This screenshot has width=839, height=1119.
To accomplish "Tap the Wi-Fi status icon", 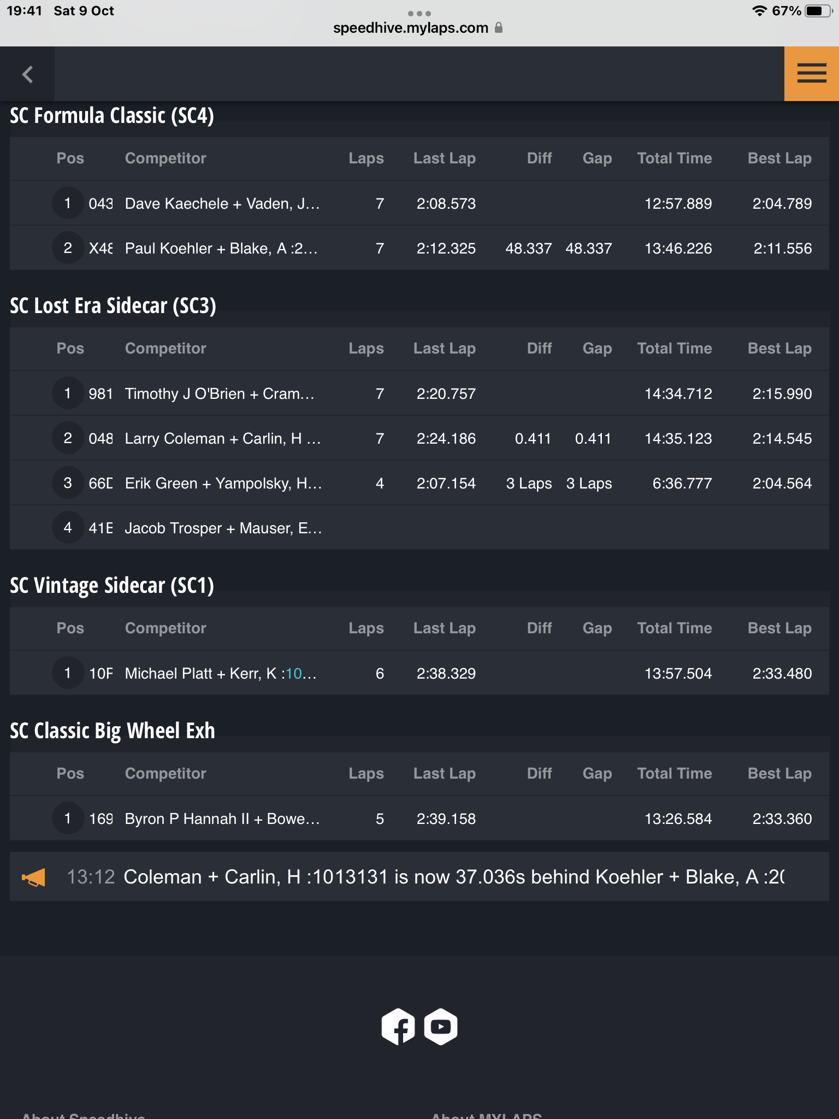I will pos(759,11).
